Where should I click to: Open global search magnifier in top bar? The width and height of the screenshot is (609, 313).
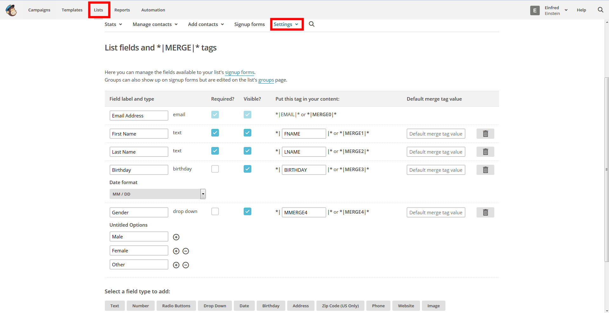coord(600,10)
